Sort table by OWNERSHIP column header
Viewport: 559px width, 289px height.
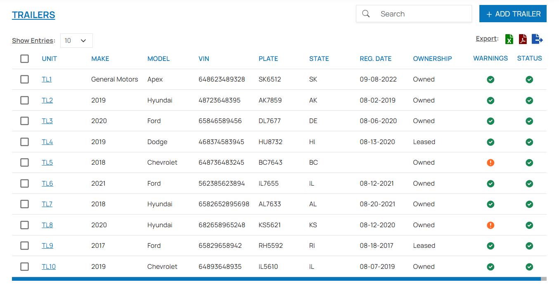[432, 58]
